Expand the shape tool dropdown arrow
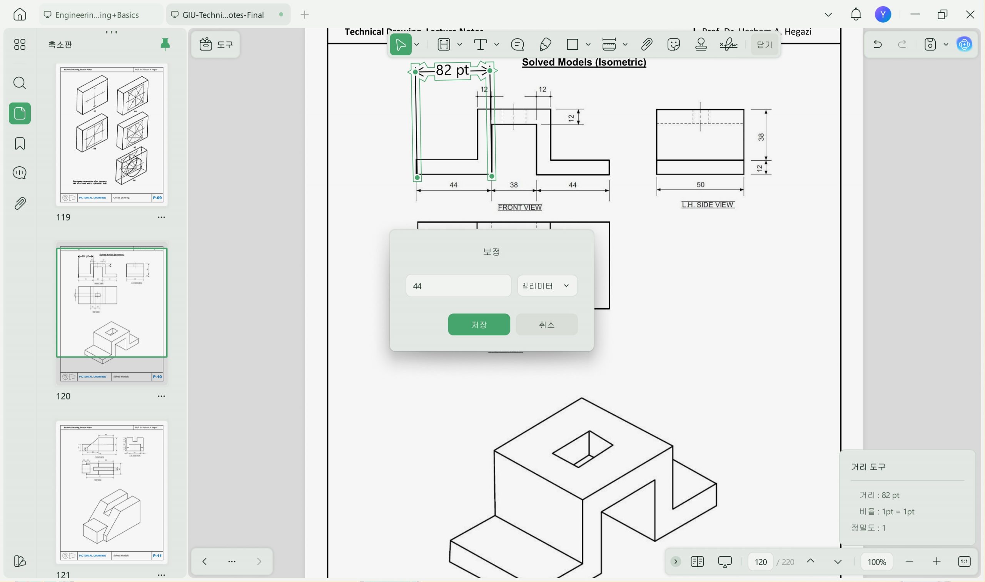The width and height of the screenshot is (985, 582). [x=588, y=44]
